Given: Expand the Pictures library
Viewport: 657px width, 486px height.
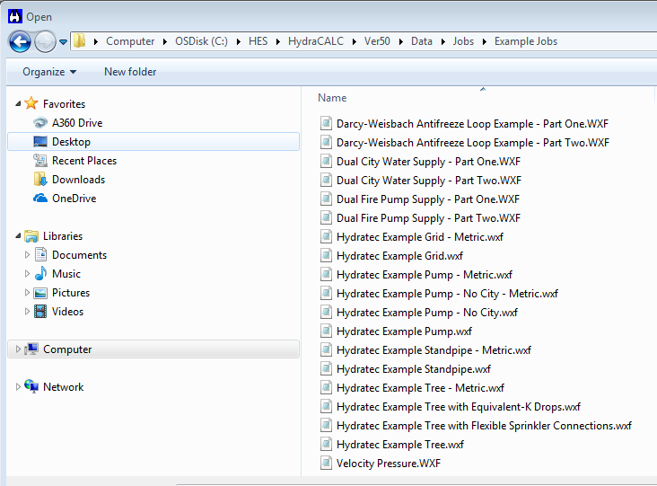Looking at the screenshot, I should [27, 292].
